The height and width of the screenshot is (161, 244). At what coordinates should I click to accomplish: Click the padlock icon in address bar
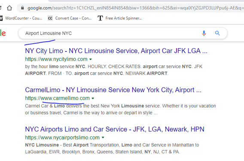[x=22, y=8]
